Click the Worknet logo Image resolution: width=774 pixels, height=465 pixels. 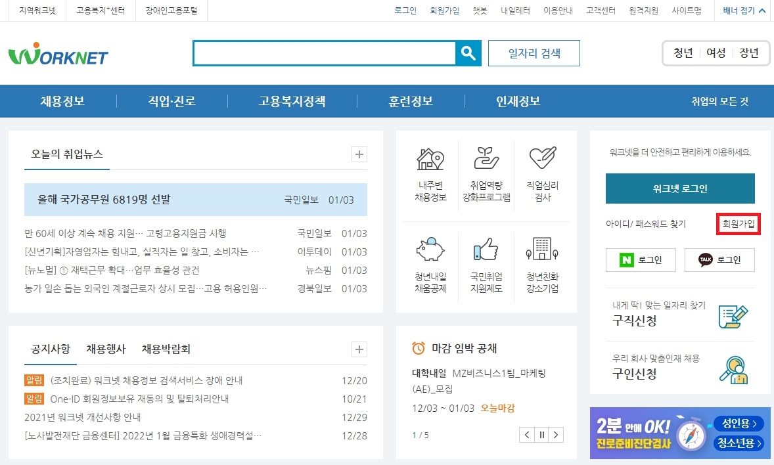tap(58, 54)
